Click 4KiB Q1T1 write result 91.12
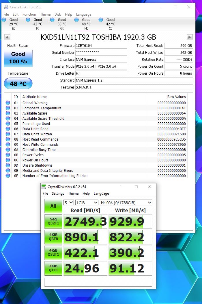202x304 pixels. click(x=130, y=268)
